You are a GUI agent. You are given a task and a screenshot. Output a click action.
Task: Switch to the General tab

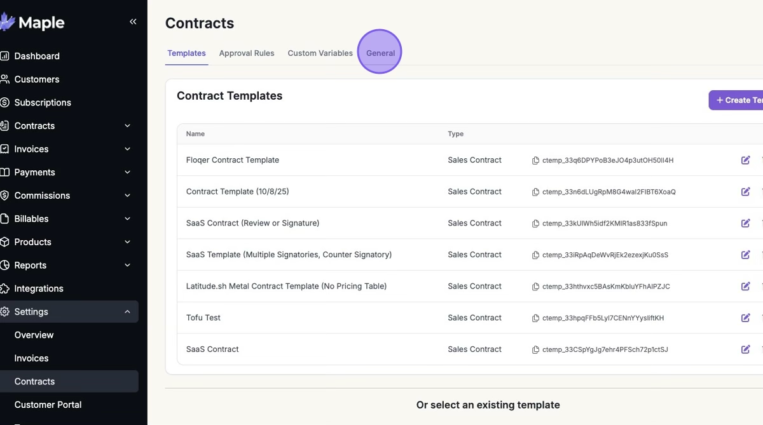(x=380, y=53)
